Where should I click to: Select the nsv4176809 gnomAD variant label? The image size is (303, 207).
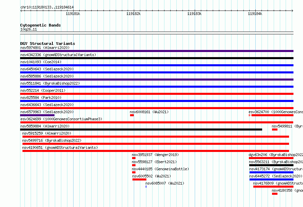[278, 183]
